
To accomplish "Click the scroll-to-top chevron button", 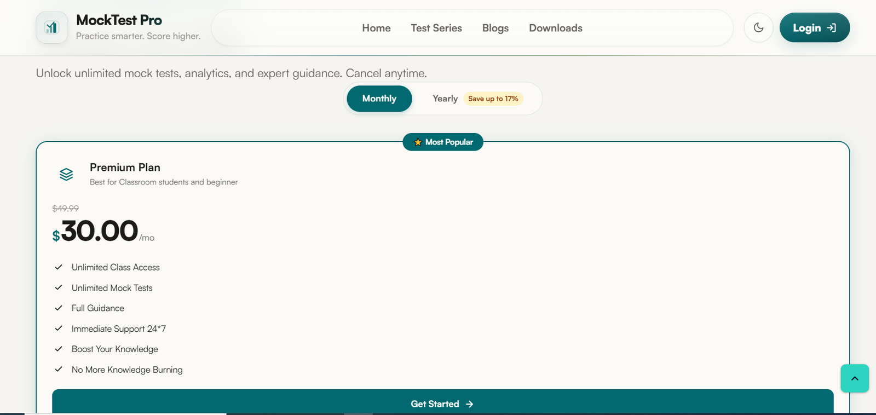I will click(x=855, y=378).
